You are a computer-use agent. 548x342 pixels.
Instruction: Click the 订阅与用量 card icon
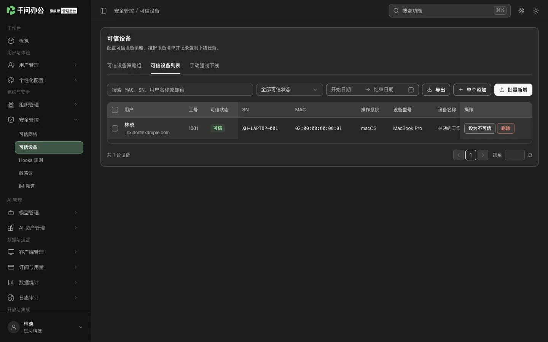pos(11,267)
